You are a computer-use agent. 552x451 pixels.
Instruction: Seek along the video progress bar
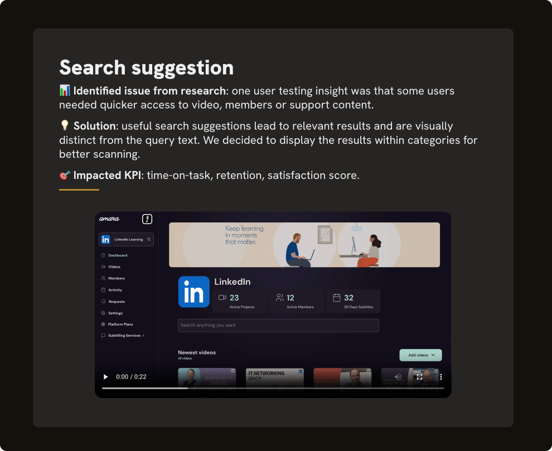[x=273, y=388]
